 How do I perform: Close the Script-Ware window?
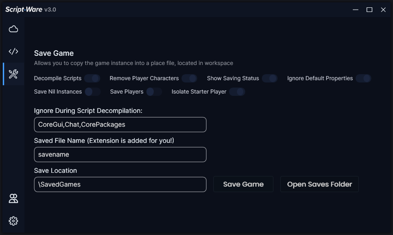(383, 10)
